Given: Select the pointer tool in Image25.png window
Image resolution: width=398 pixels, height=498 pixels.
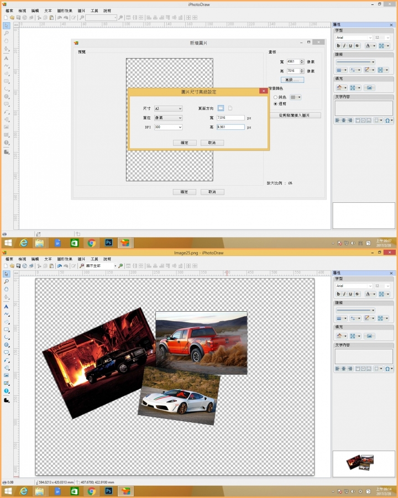Looking at the screenshot, I should click(6, 274).
